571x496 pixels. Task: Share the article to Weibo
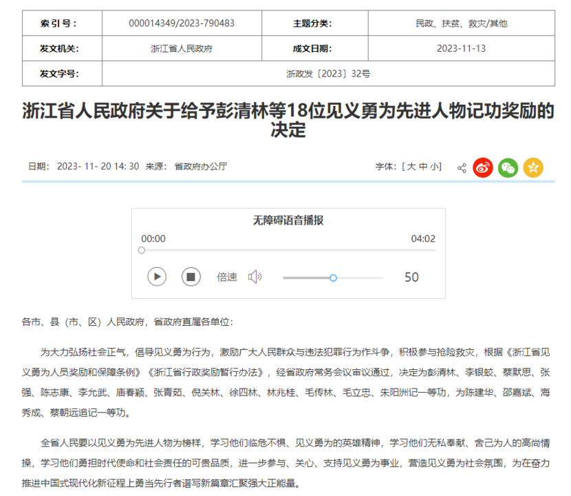tap(483, 167)
